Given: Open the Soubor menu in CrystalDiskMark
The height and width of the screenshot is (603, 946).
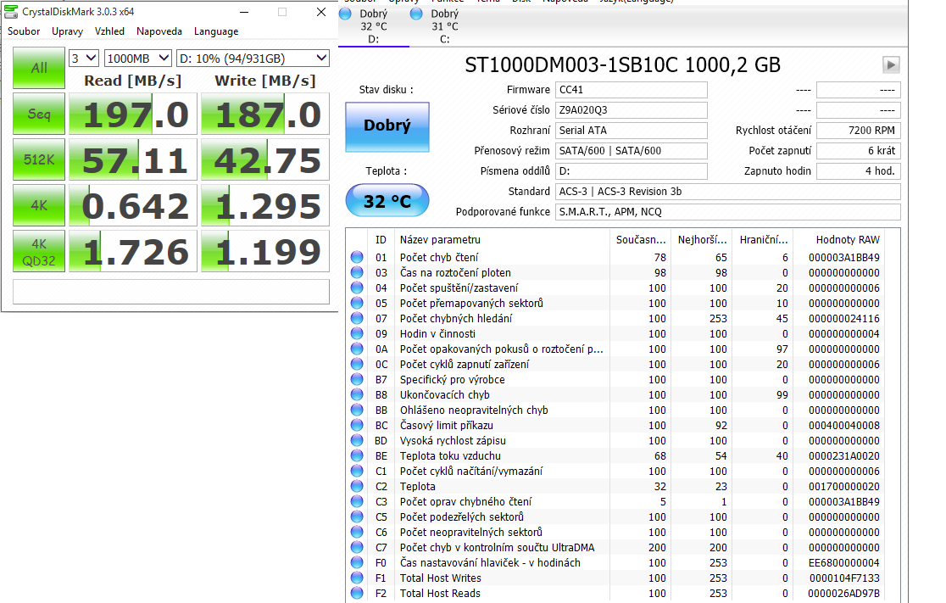Looking at the screenshot, I should point(24,31).
